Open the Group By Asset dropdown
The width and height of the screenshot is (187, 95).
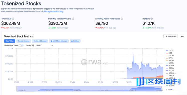[x=44, y=46]
